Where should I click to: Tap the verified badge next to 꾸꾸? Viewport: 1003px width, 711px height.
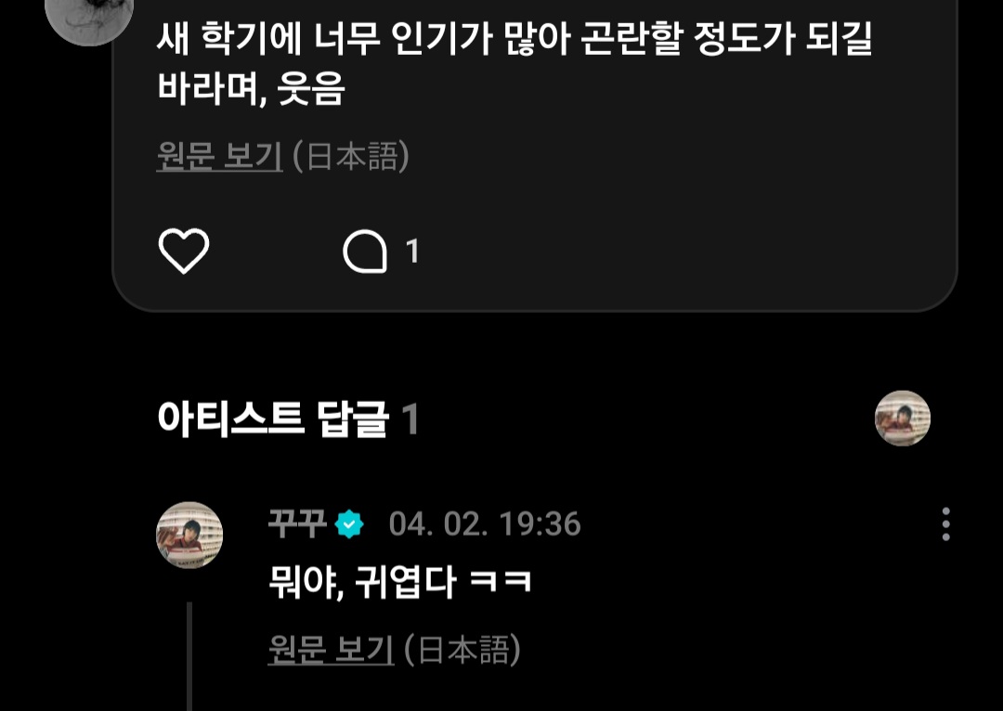(x=348, y=524)
